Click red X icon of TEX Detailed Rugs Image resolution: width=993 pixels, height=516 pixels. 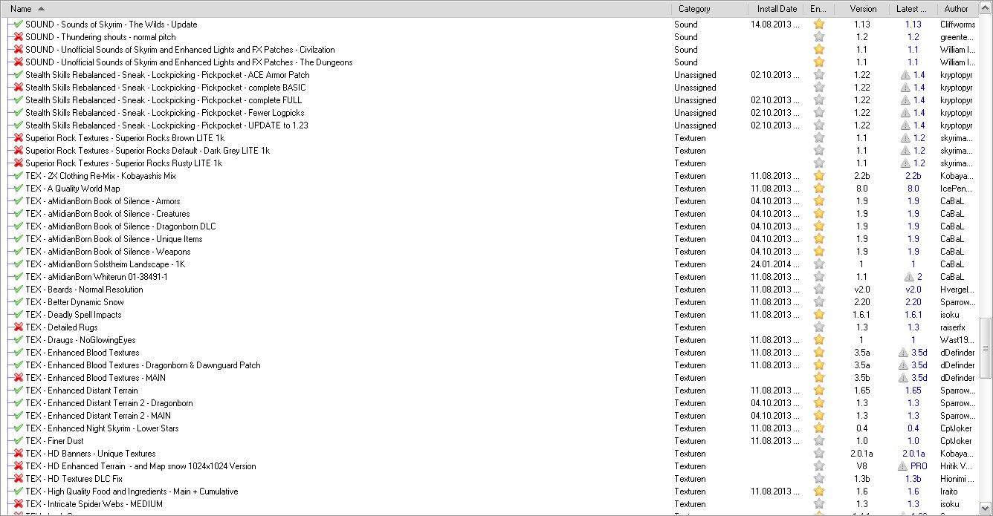tap(19, 327)
